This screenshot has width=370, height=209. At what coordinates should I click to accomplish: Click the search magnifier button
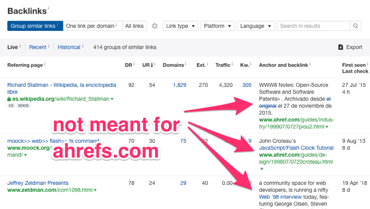tap(356, 26)
